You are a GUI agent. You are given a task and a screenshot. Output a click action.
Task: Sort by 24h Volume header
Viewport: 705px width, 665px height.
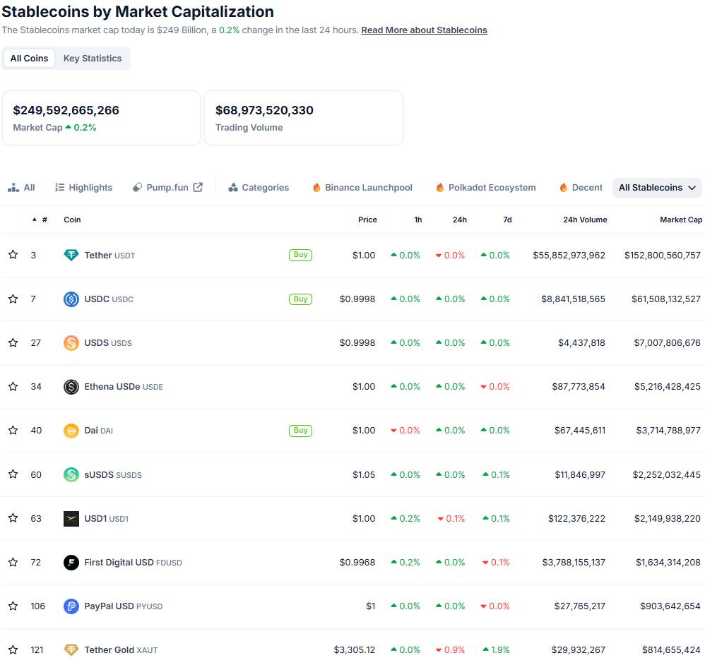pos(585,220)
